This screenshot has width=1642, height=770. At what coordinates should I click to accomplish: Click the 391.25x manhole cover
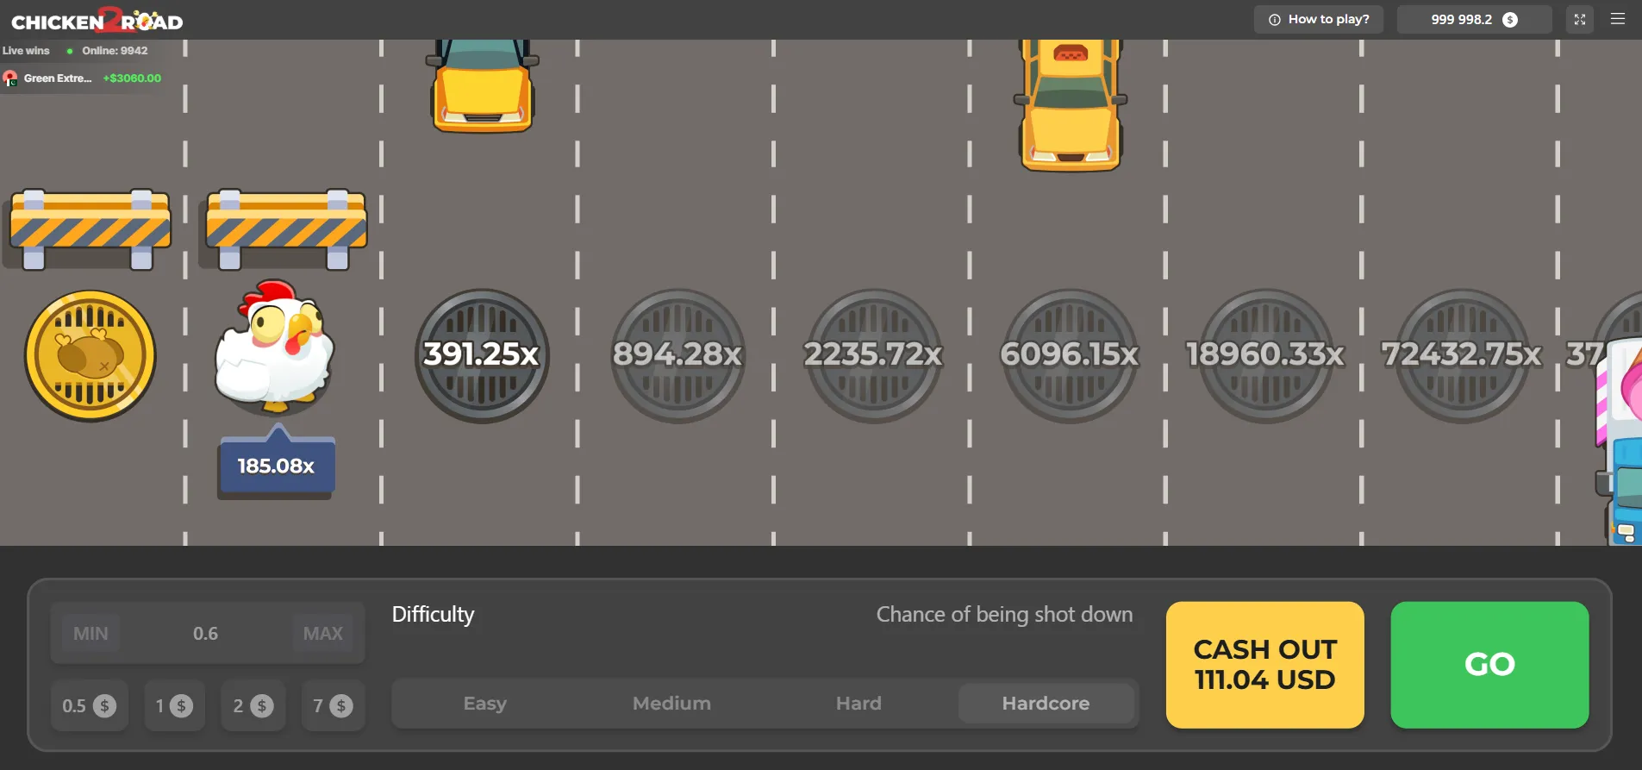[x=482, y=355]
